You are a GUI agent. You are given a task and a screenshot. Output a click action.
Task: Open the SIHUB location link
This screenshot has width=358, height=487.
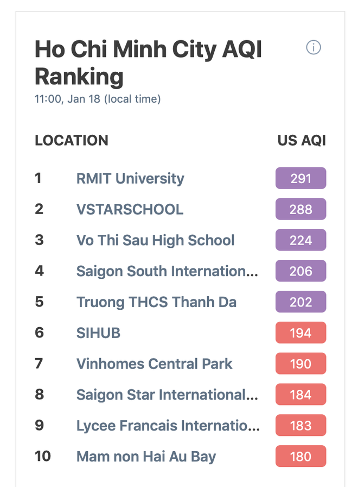(x=98, y=333)
